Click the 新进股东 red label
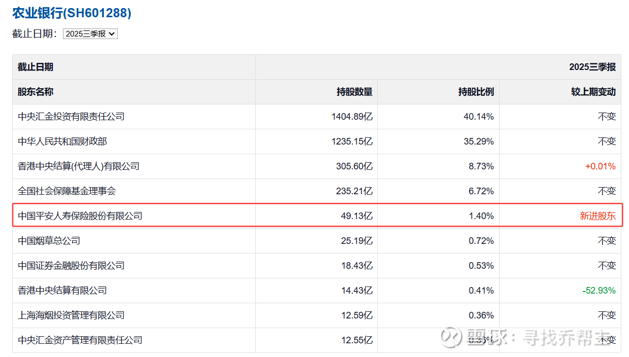This screenshot has width=629, height=357. click(x=598, y=216)
